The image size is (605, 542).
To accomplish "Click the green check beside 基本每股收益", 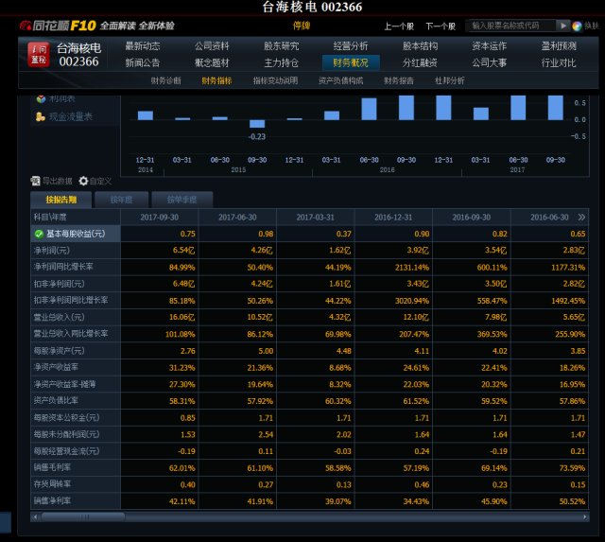I will (39, 234).
